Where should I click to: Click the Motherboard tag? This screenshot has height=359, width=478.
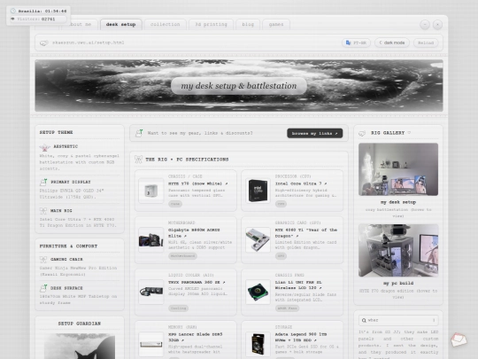pos(182,256)
